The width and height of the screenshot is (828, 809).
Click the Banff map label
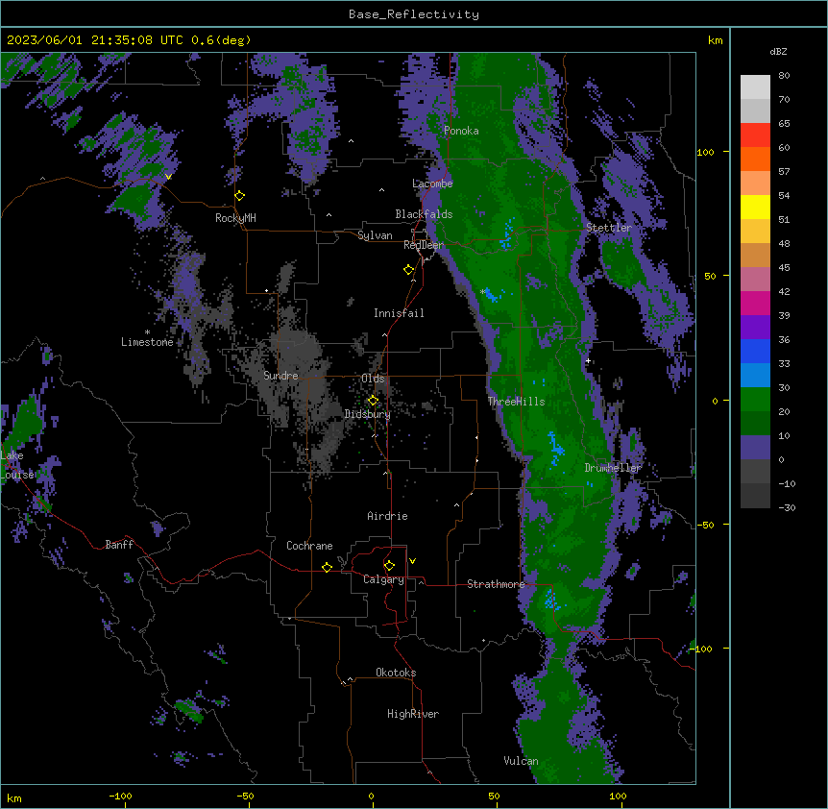tap(119, 545)
